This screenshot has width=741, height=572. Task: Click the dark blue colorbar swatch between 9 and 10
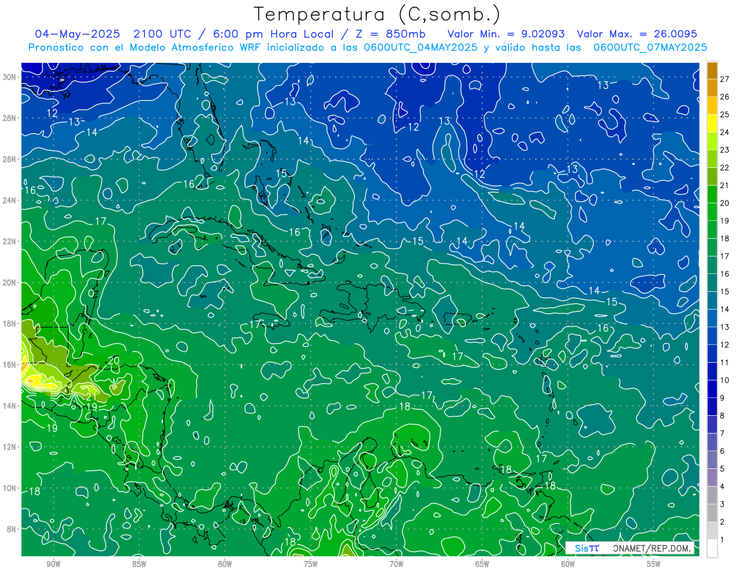point(713,389)
